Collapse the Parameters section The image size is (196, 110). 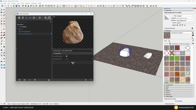[54, 53]
